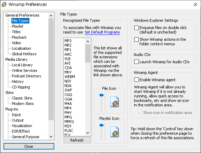Open Playlist preferences page
Viewport: 201px width, 153px height.
point(18,26)
